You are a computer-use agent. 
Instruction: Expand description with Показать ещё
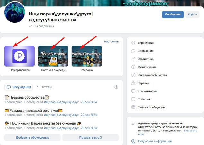click(168, 132)
